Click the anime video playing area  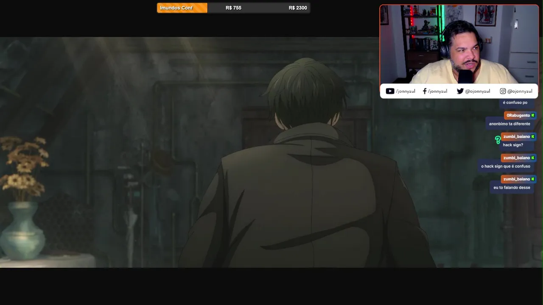tap(271, 152)
